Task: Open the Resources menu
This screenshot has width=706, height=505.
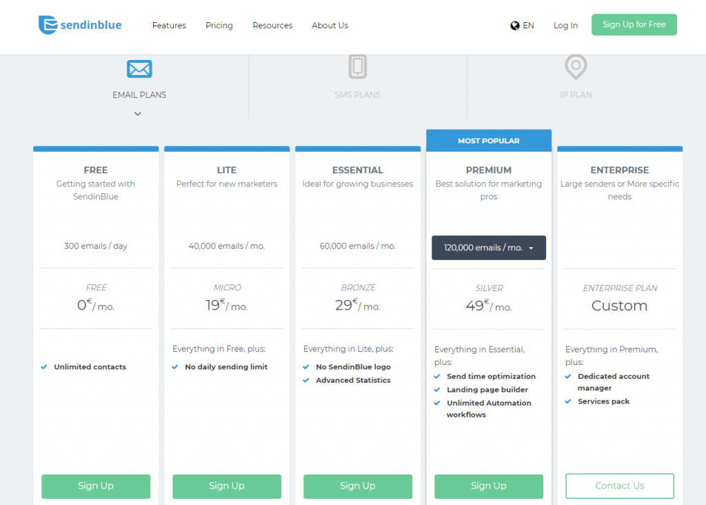Action: pos(272,26)
